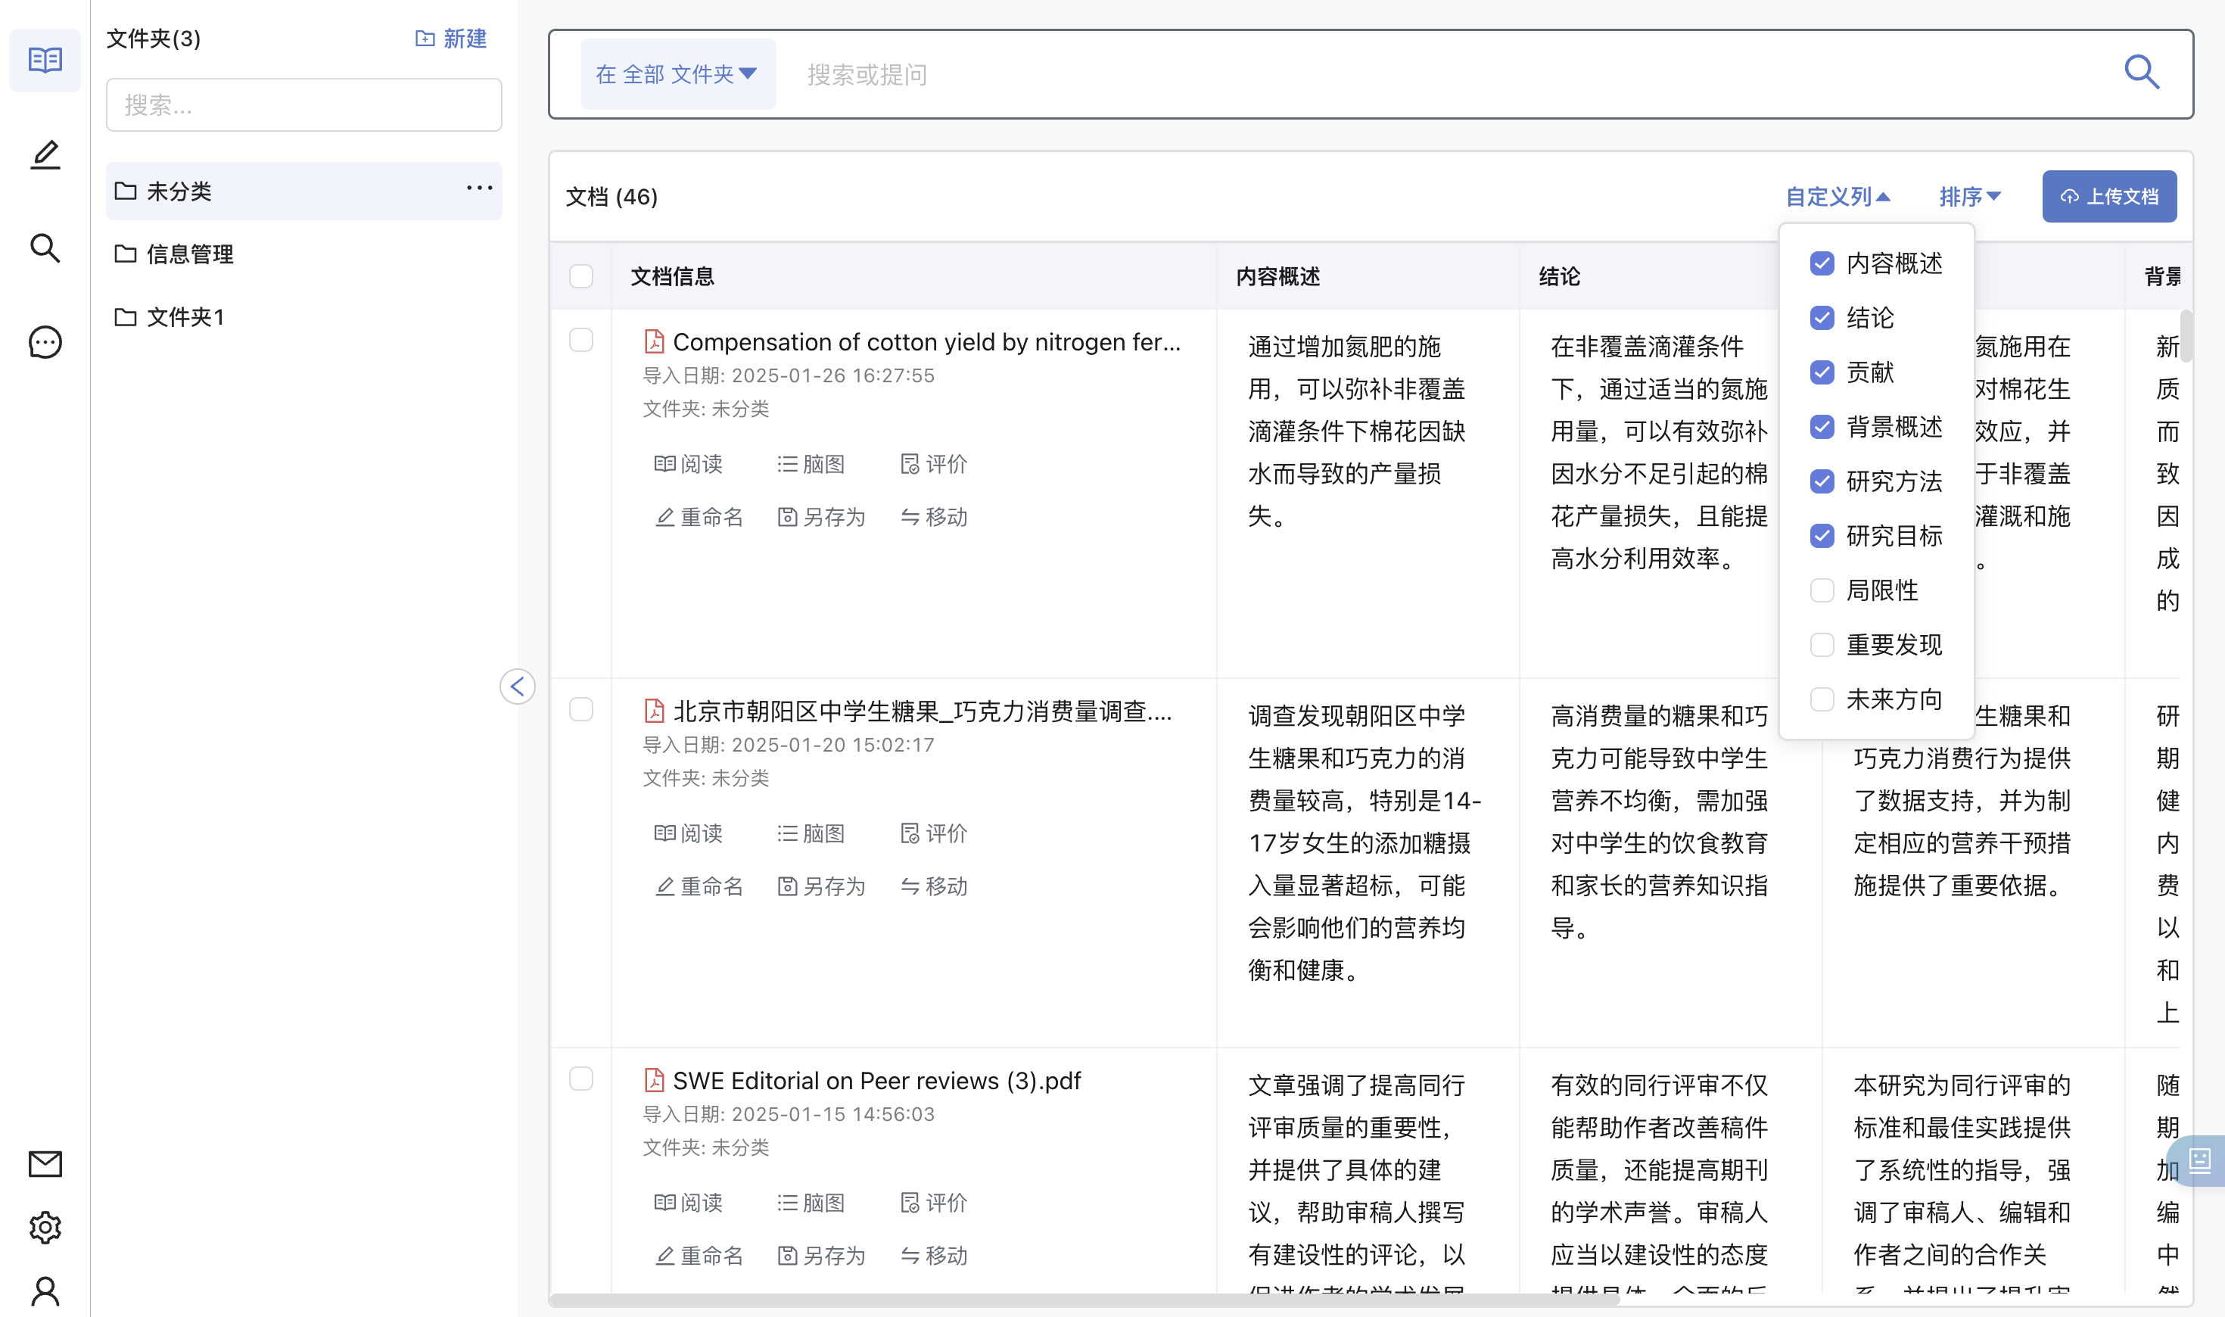Screen dimensions: 2225x1317
Task: Click 阅读 for 北京市朝阳区 document
Action: click(689, 833)
